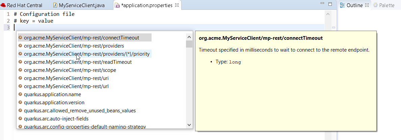Close the Outline view
401x140 pixels.
[x=367, y=5]
